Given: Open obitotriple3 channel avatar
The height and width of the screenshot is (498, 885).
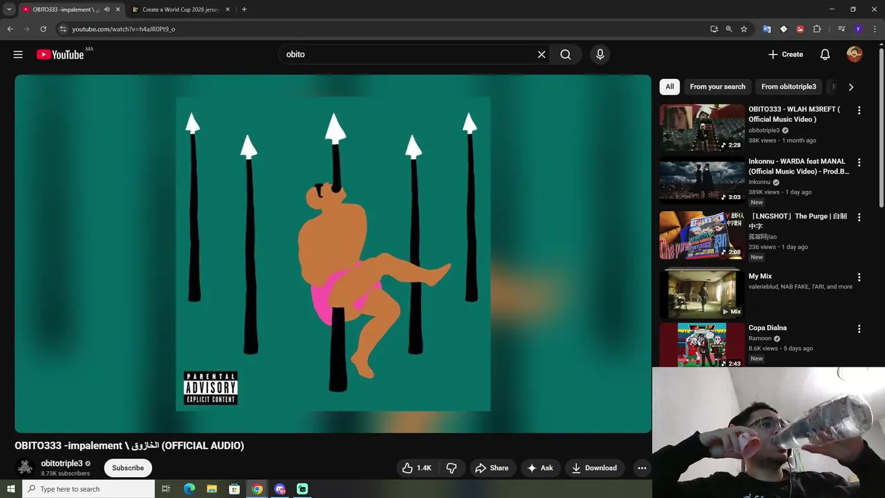Looking at the screenshot, I should tap(25, 468).
